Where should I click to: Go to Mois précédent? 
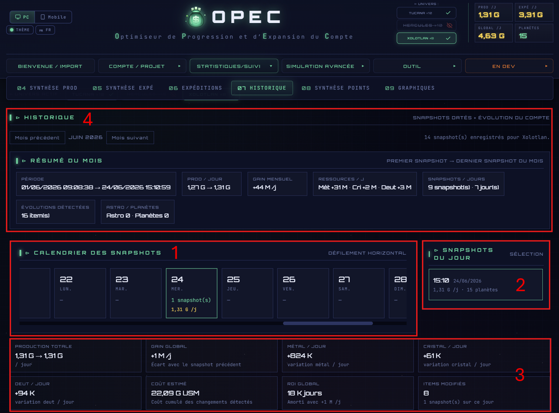pyautogui.click(x=37, y=138)
